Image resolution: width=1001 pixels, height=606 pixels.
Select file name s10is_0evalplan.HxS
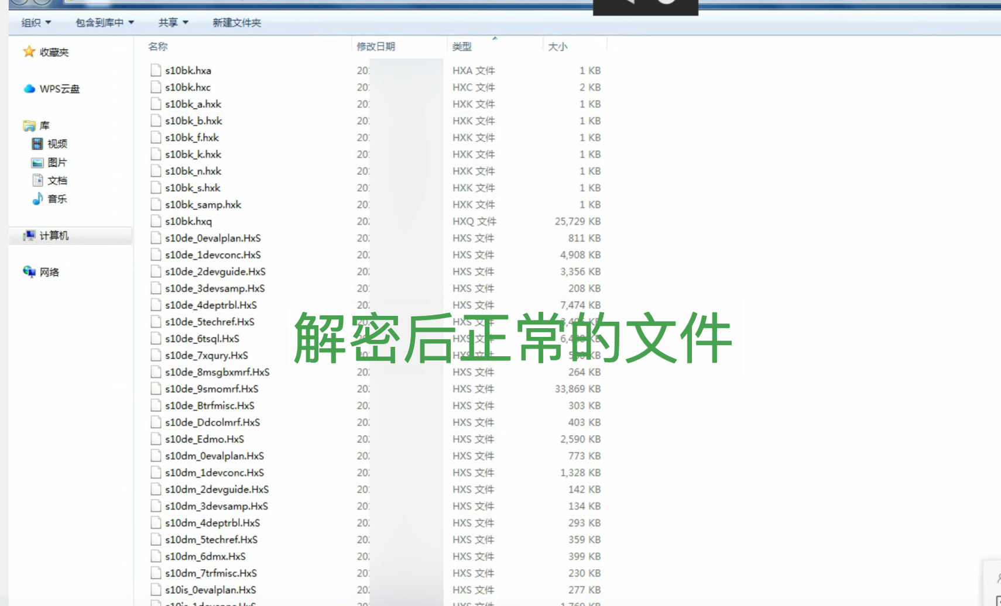click(210, 590)
